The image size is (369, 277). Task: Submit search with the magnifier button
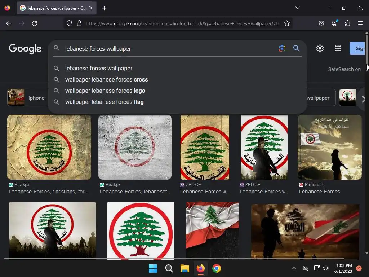[x=296, y=48]
